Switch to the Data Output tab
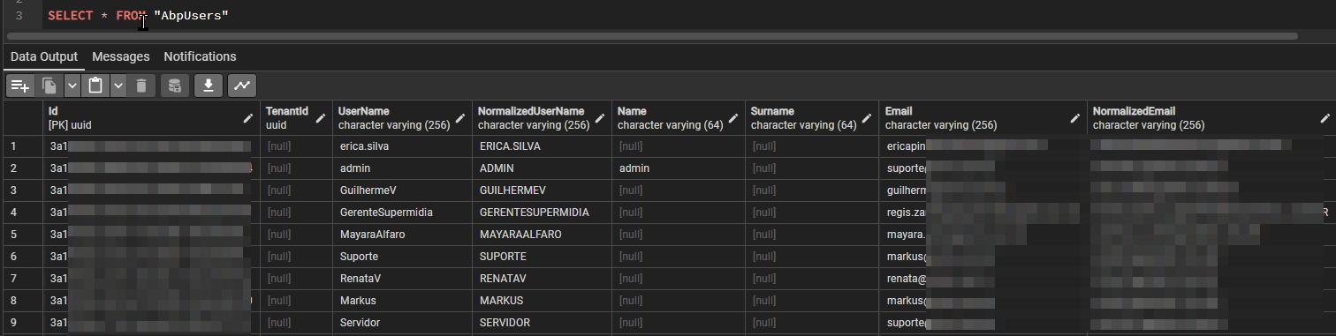Screen dimensions: 1336x336 (44, 56)
